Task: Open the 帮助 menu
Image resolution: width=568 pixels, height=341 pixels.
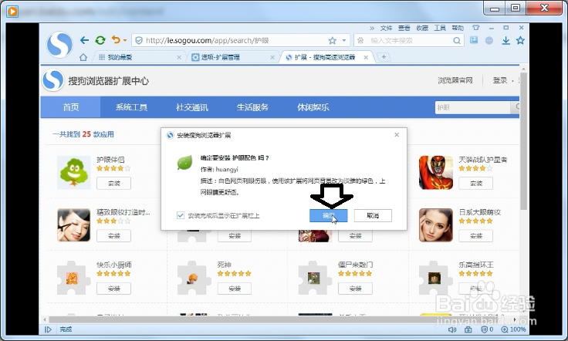Action: coord(458,28)
